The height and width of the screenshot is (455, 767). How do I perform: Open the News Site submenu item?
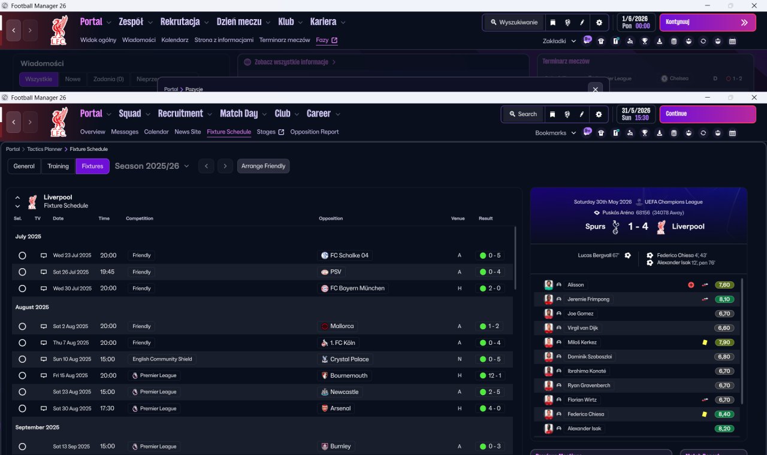pyautogui.click(x=188, y=132)
